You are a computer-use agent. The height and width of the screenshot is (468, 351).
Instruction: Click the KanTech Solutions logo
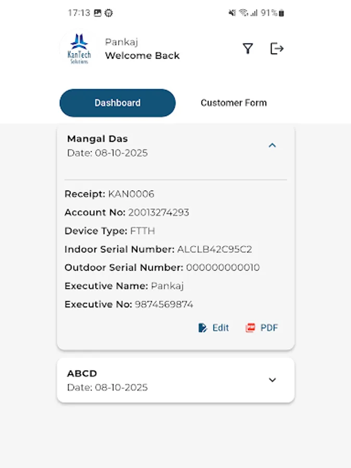coord(78,48)
